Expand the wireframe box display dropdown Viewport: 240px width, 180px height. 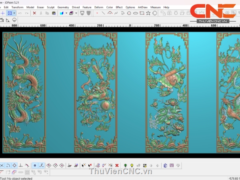76,13
